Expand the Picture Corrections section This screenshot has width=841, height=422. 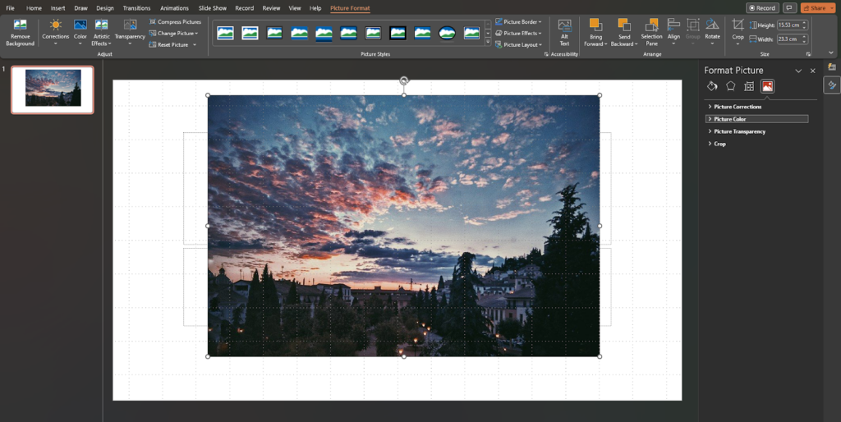tap(738, 107)
